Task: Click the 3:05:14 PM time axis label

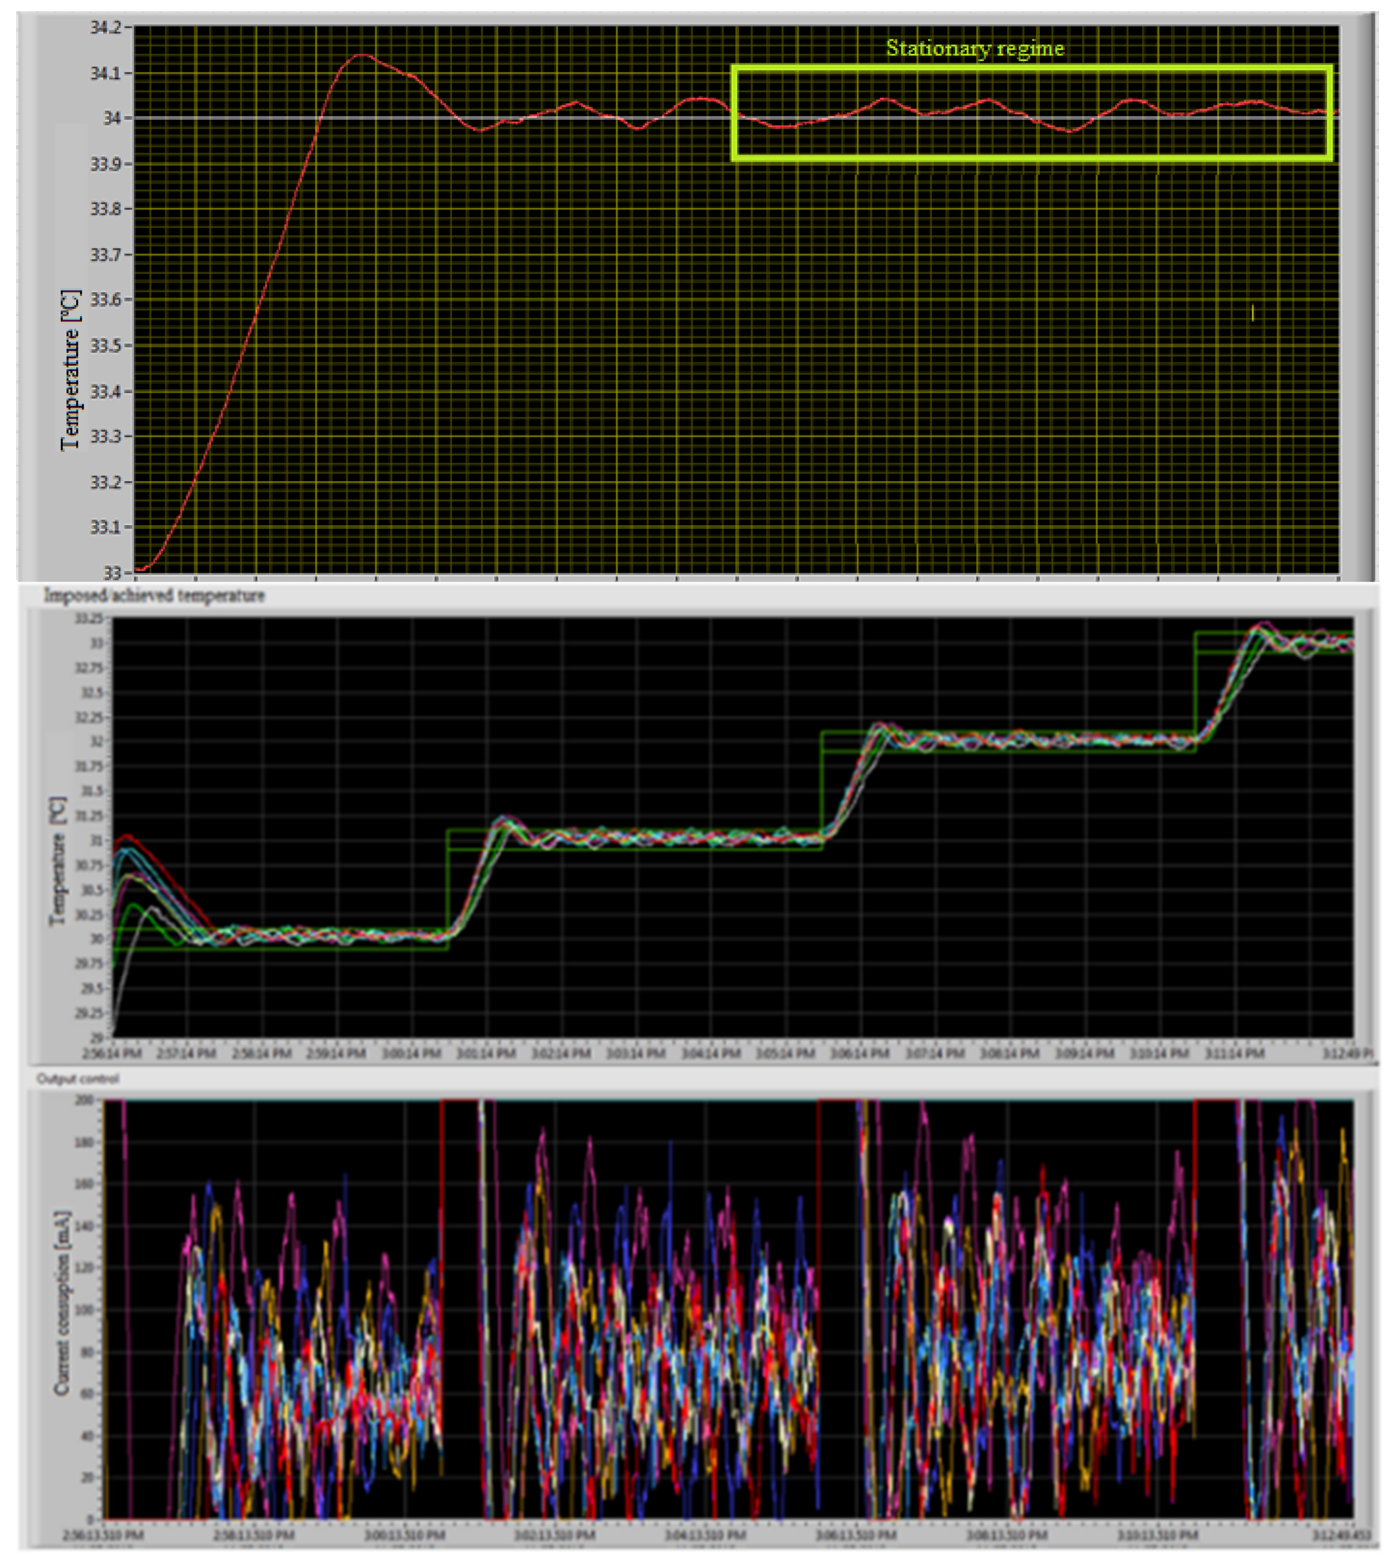Action: tap(785, 1054)
